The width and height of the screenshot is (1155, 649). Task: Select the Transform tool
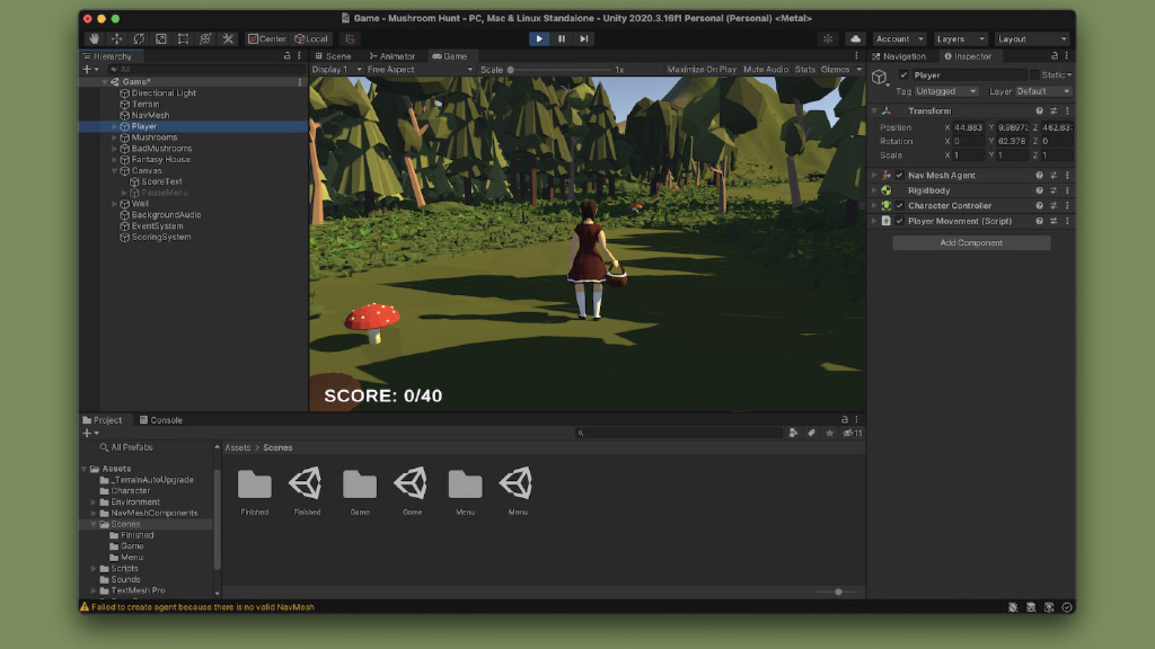tap(205, 39)
